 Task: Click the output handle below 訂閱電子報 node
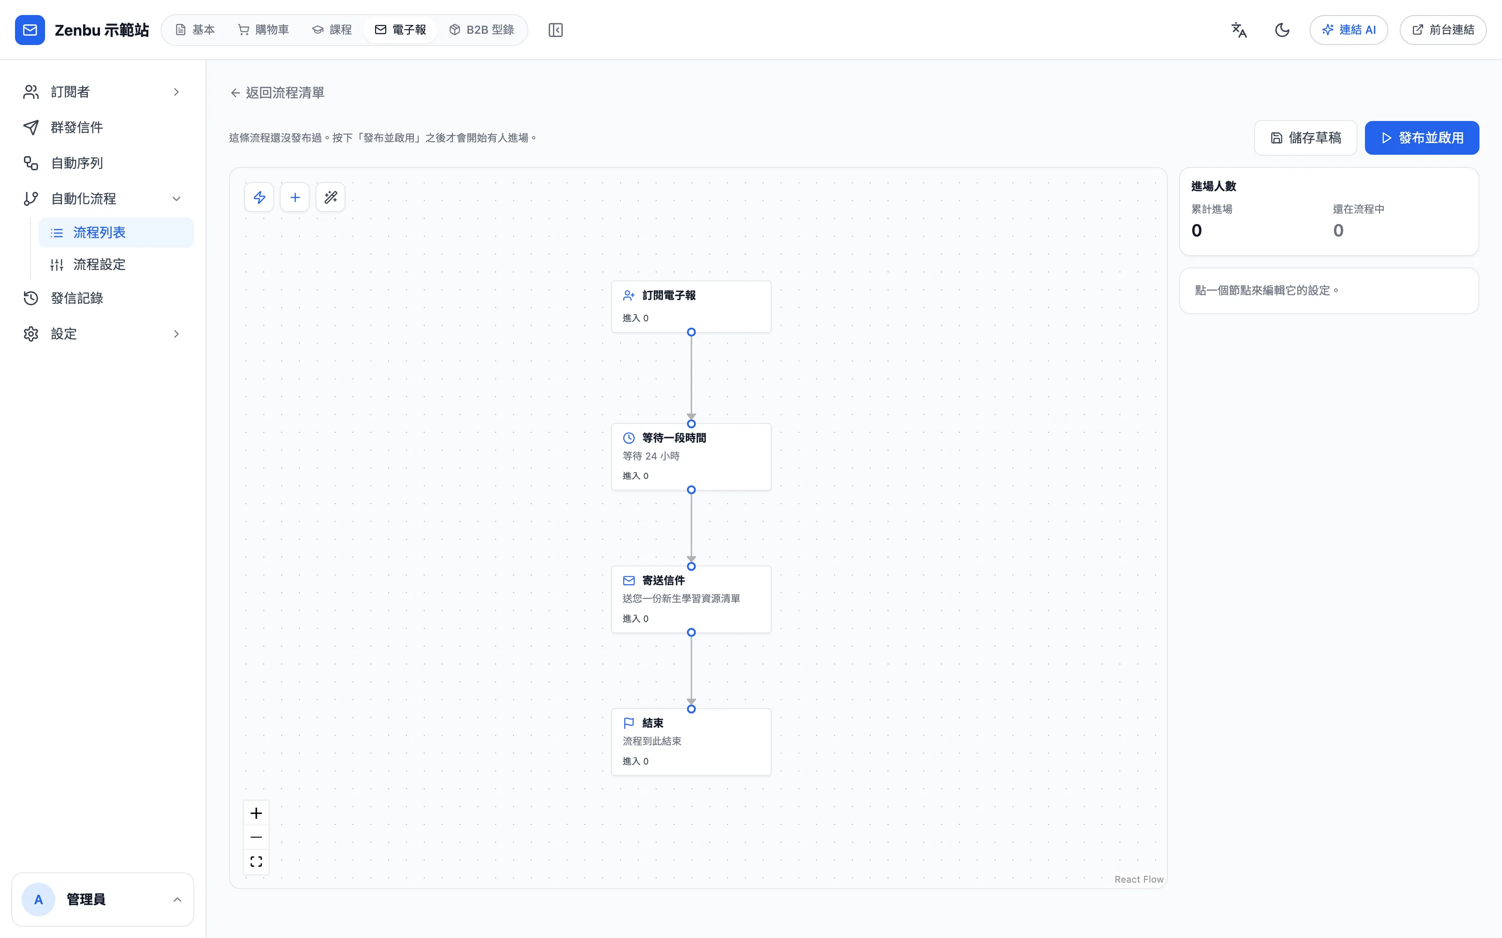(691, 333)
